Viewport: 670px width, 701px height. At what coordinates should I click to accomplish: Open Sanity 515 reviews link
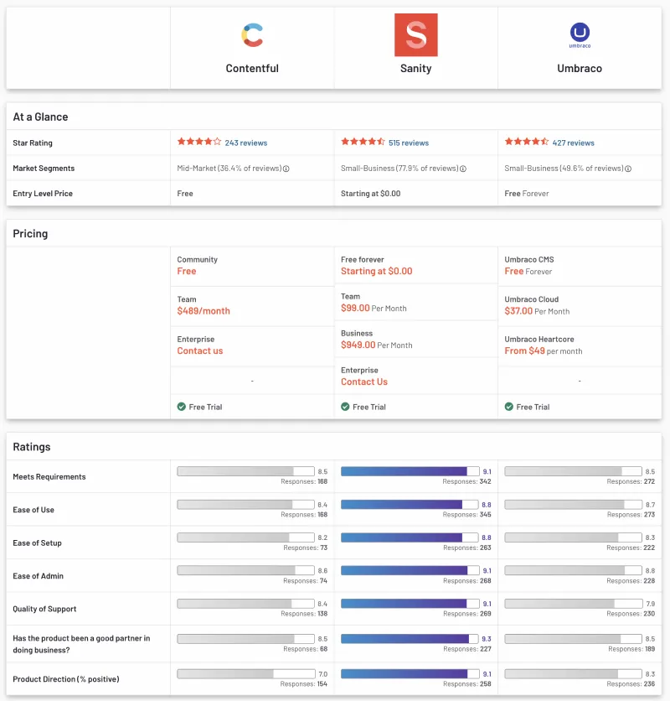(409, 143)
